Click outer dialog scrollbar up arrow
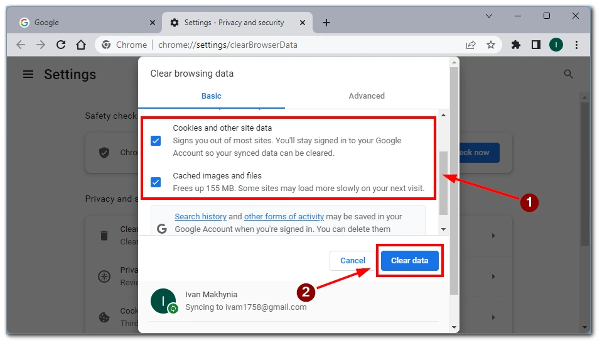Viewport: 602px width, 345px height. (x=454, y=62)
